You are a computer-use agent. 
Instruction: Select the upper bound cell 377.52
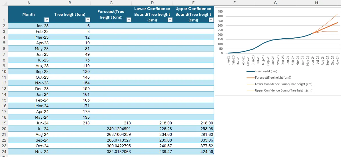click(193, 146)
